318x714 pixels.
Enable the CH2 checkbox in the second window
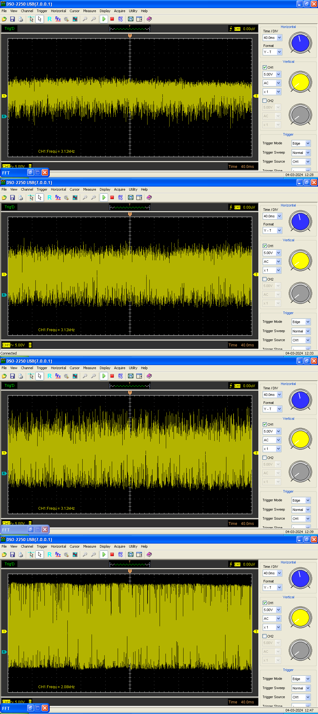[x=265, y=279]
